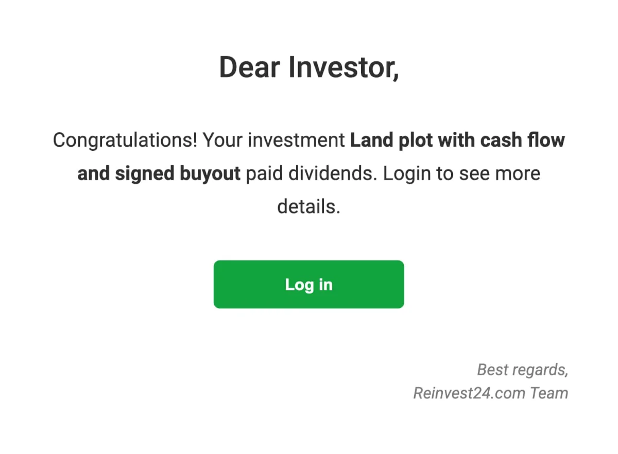Screen dimensions: 618x454
Task: Click Best regards, signature line
Action: coord(522,370)
